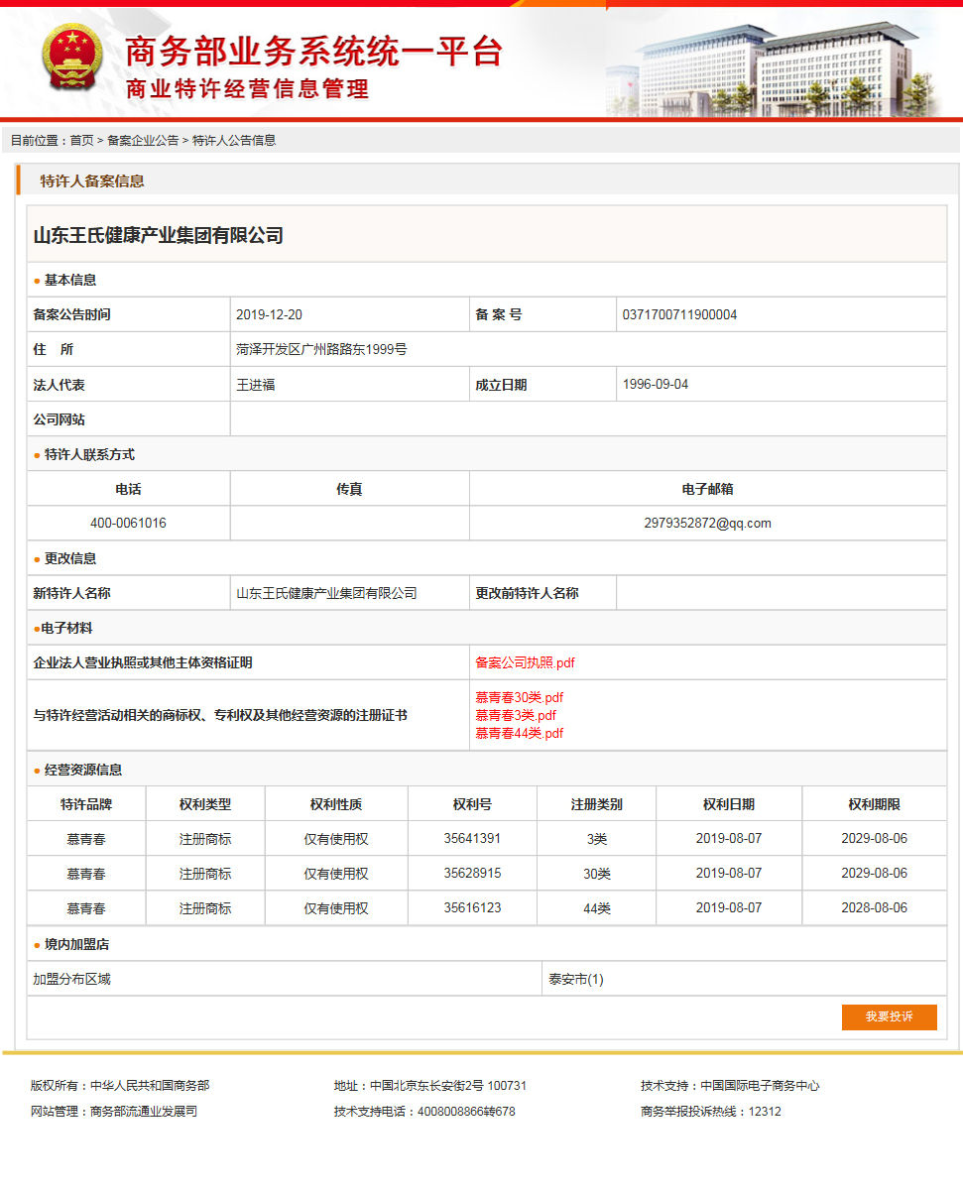Click address 菏泽开发区广州路路东1999号
963x1193 pixels.
point(321,349)
